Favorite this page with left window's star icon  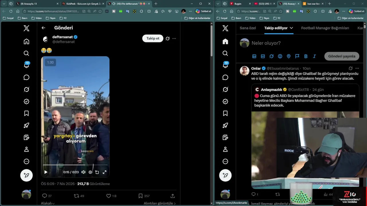coord(100,11)
